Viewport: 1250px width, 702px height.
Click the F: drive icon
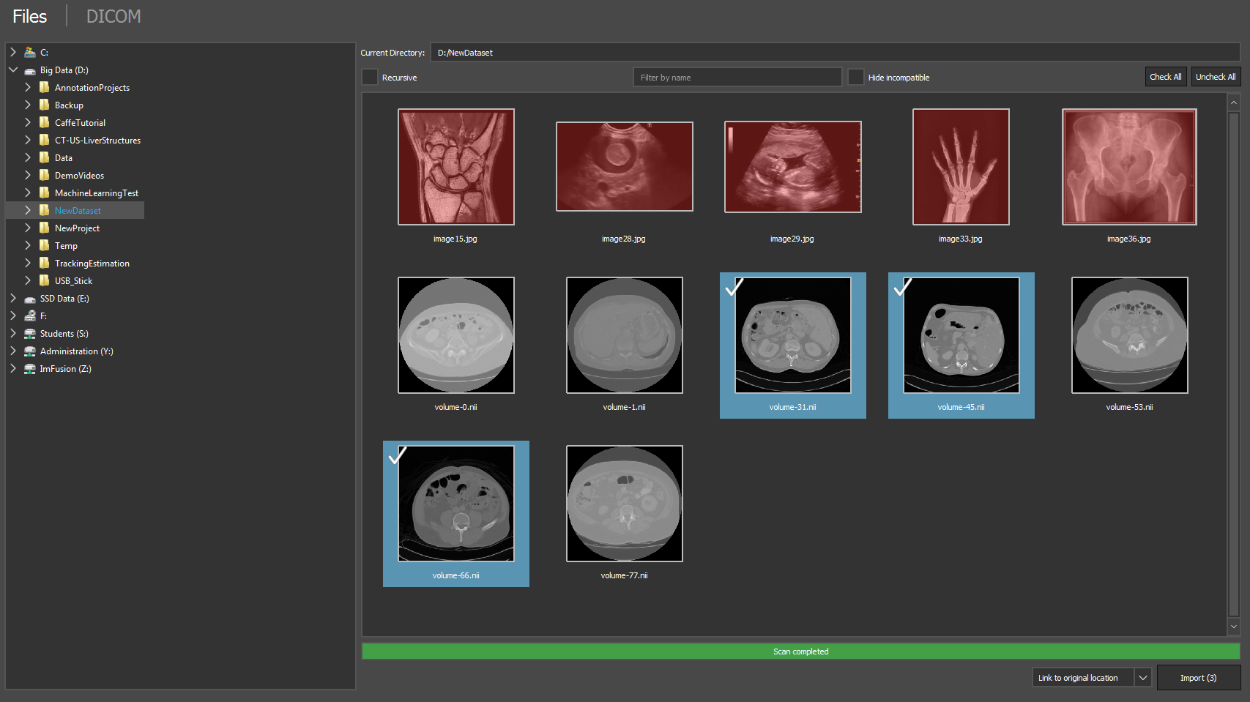30,315
